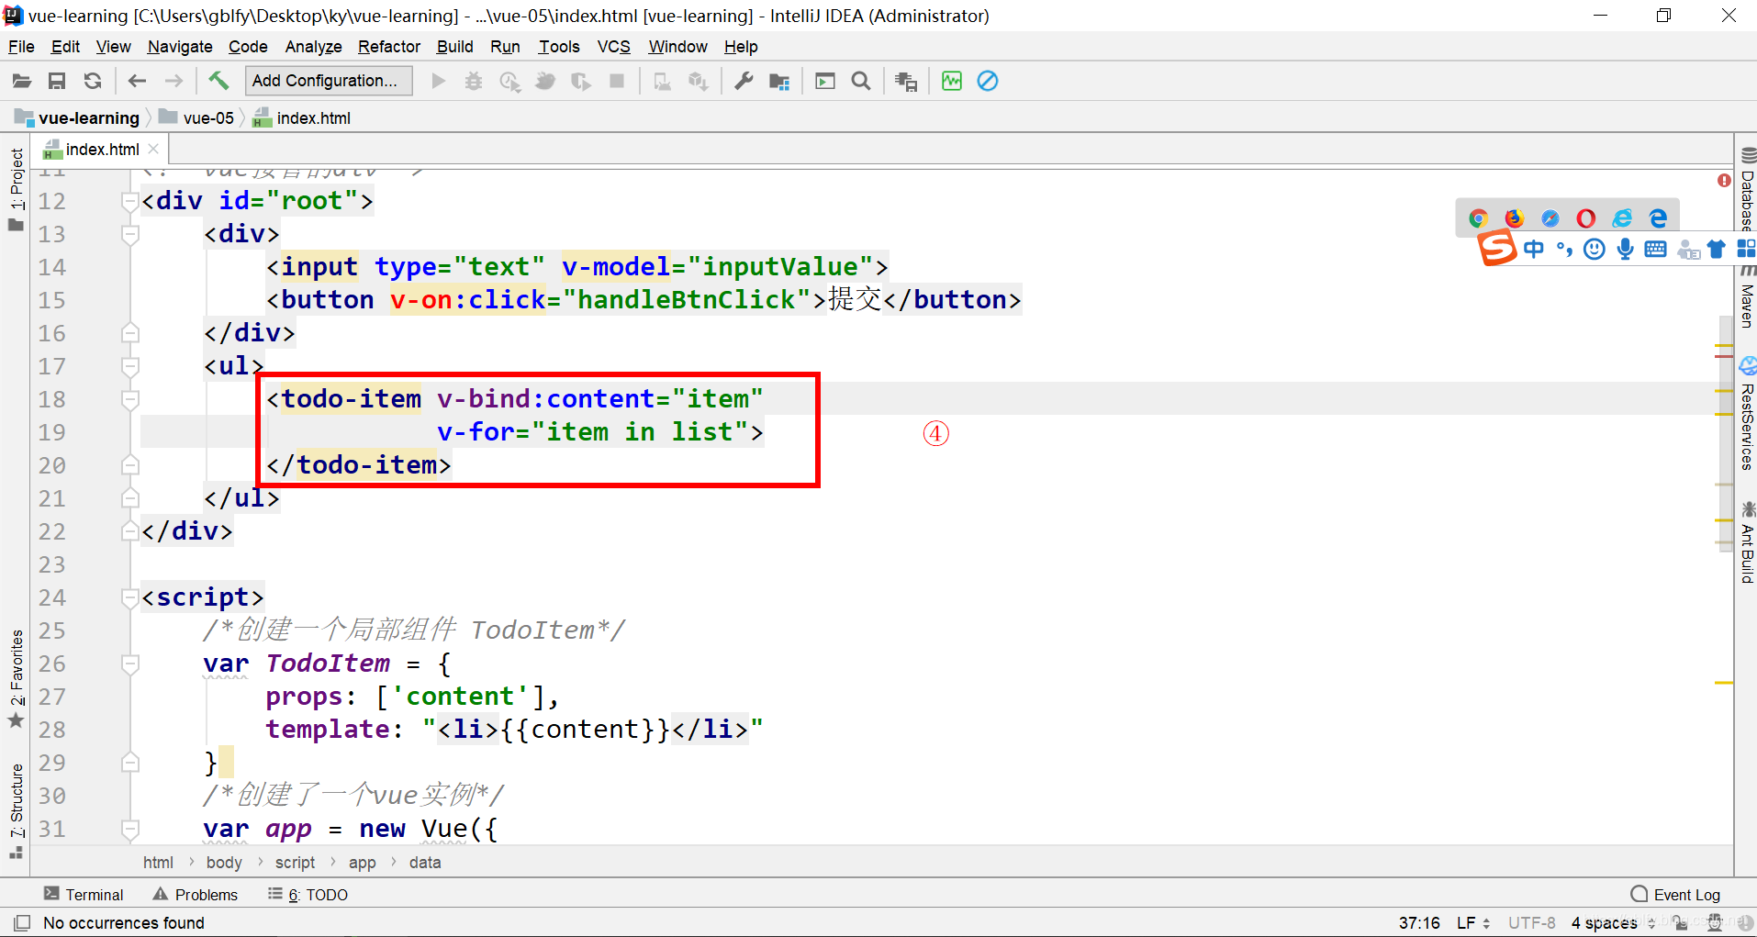
Task: Click the green monitor toolbar icon
Action: (x=952, y=81)
